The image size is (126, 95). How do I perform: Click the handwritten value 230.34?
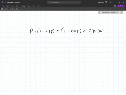[96, 31]
